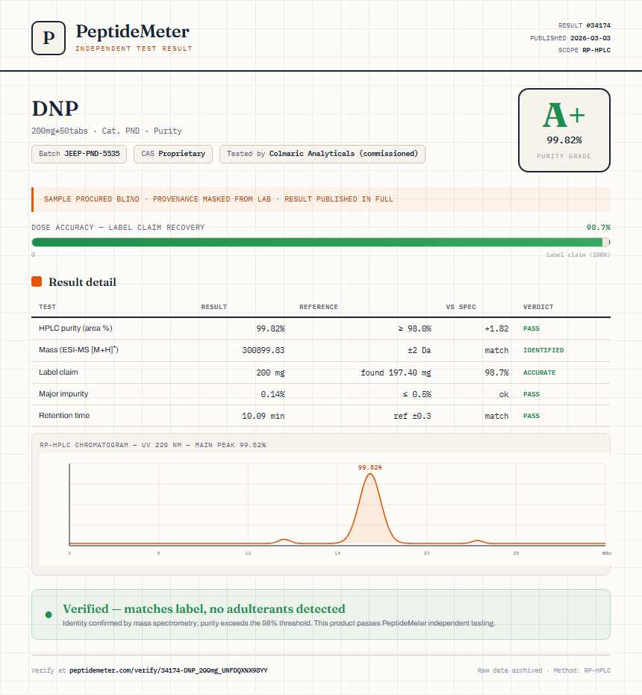
Task: Click the A+ purity grade badge
Action: (564, 131)
